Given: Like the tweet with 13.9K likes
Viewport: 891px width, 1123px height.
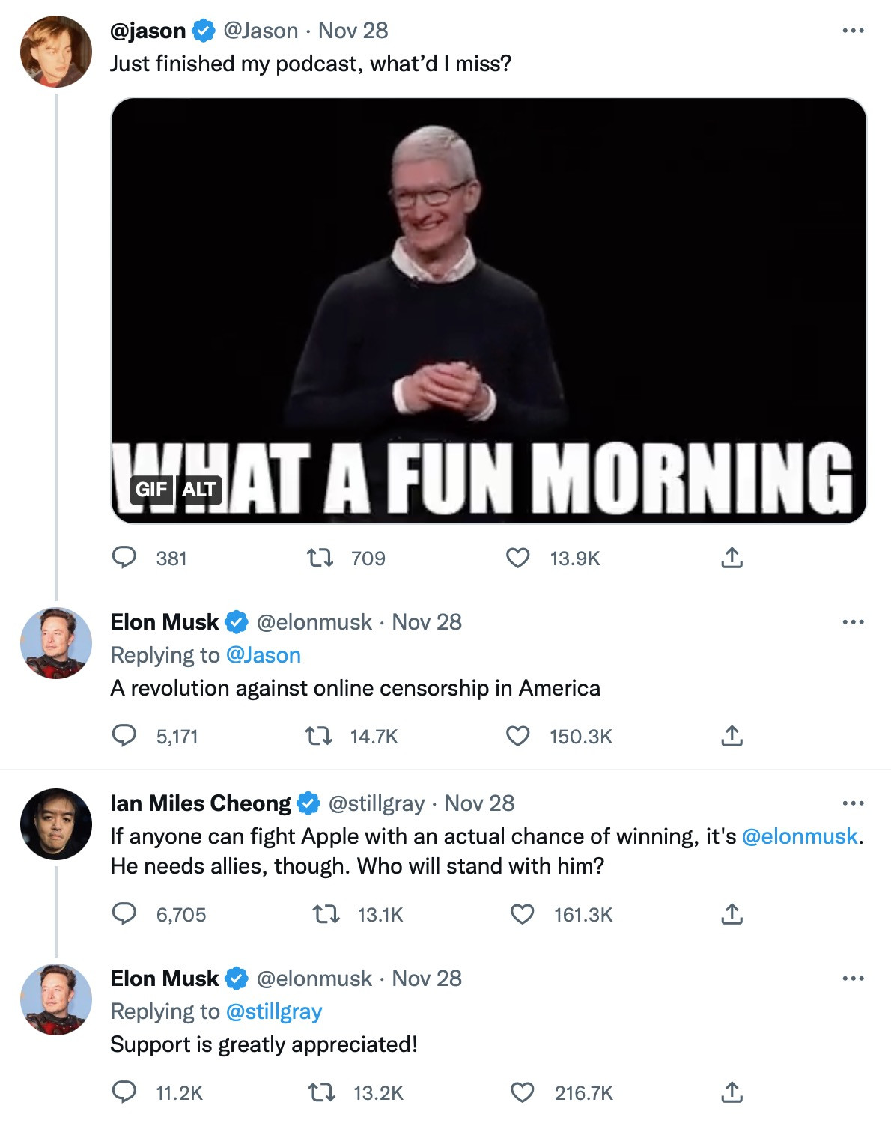Looking at the screenshot, I should 518,558.
